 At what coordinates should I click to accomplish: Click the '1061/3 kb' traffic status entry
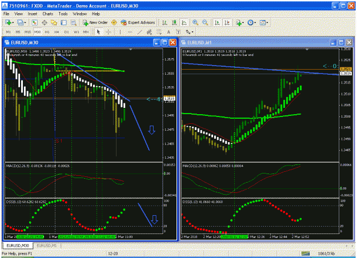tap(326, 253)
